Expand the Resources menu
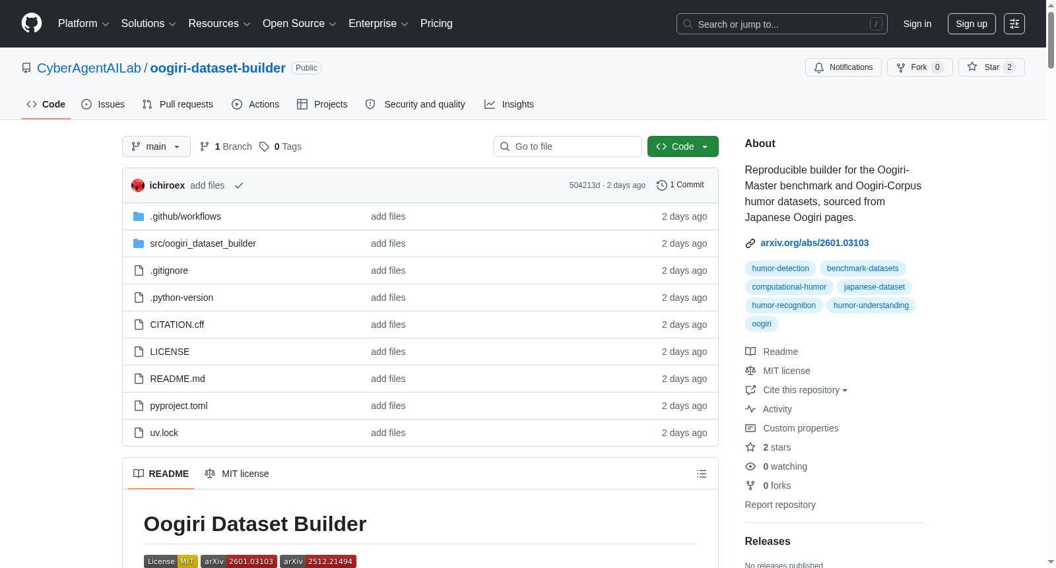 coord(219,24)
